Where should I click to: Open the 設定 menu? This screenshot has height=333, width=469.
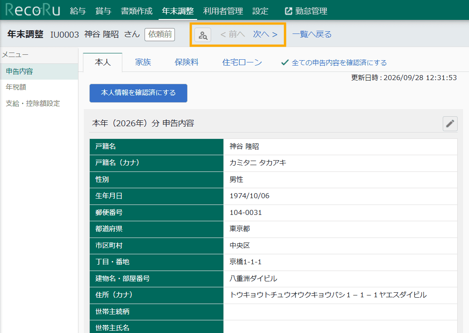260,11
